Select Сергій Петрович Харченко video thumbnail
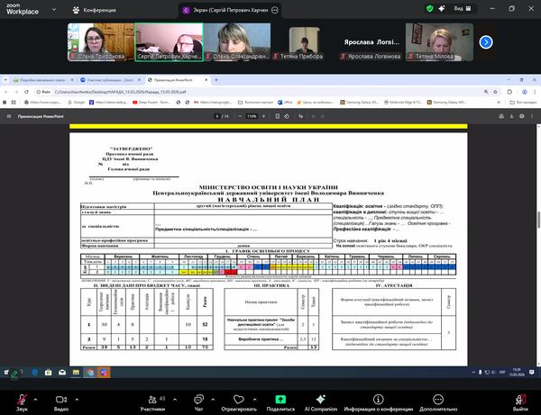 click(x=169, y=41)
